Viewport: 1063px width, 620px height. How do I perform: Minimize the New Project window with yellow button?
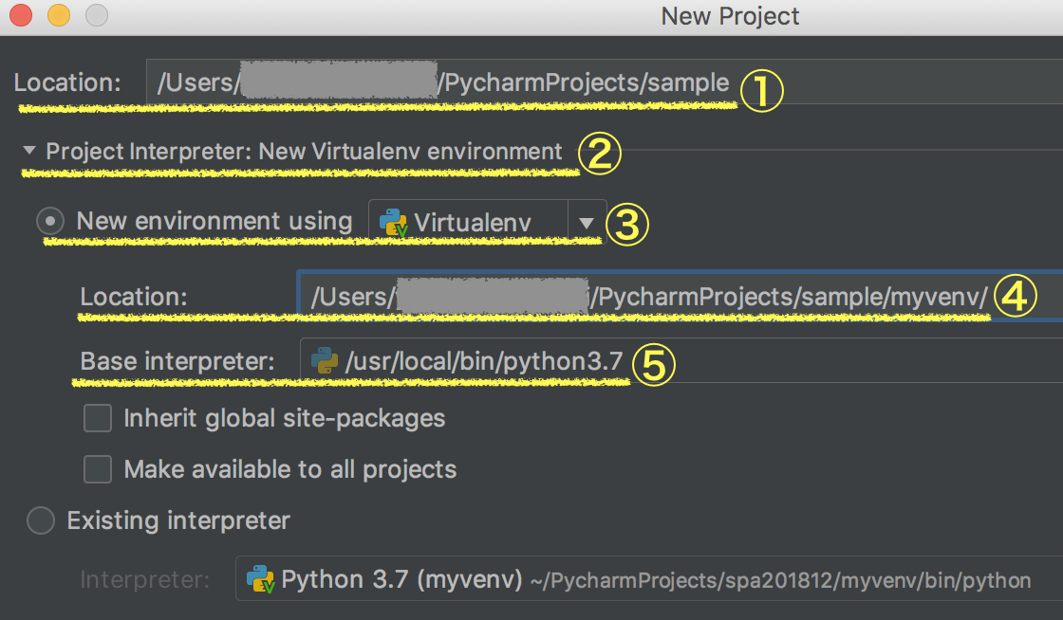click(59, 15)
